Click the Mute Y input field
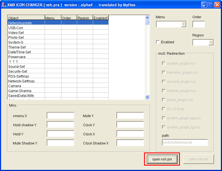This screenshot has height=171, width=222. pyautogui.click(x=130, y=115)
